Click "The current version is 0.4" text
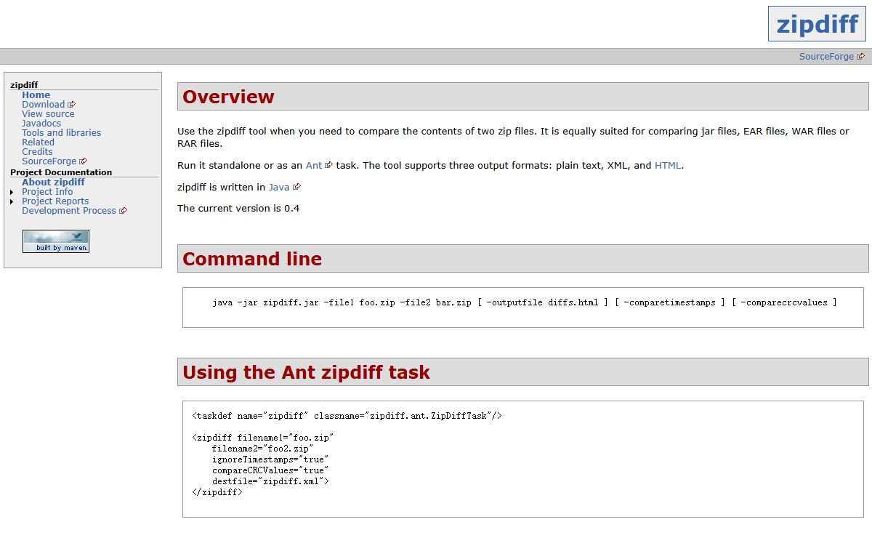This screenshot has height=538, width=872. click(x=238, y=209)
